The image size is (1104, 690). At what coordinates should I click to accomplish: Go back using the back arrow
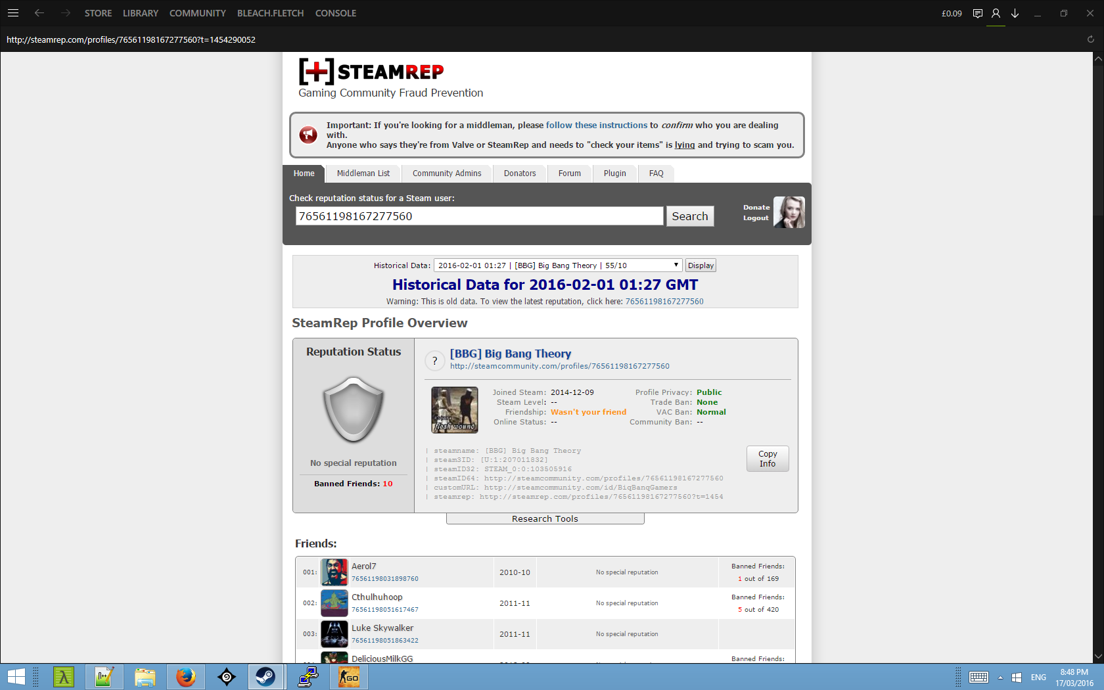pos(39,13)
